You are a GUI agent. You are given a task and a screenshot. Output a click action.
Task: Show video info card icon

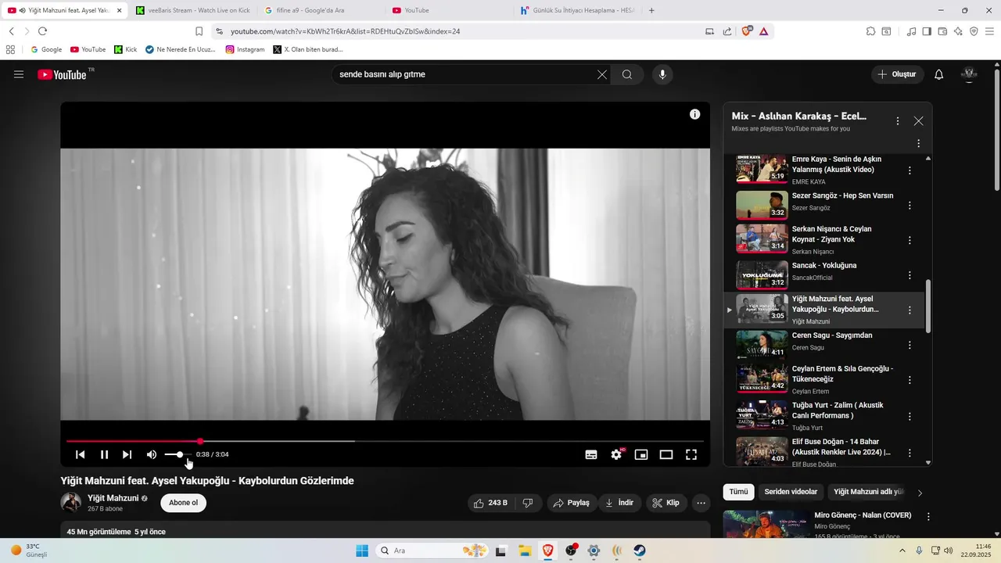pyautogui.click(x=694, y=114)
